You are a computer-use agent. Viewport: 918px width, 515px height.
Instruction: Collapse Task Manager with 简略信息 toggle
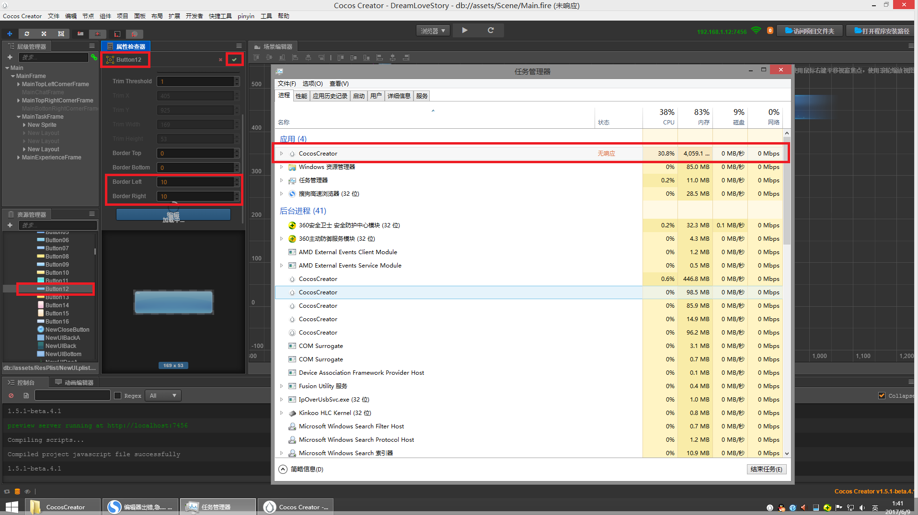click(301, 469)
